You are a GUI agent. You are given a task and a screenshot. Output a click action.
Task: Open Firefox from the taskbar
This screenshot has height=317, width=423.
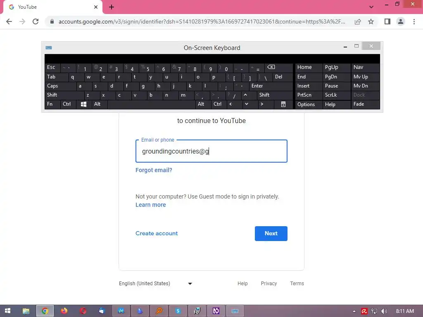coord(64,311)
